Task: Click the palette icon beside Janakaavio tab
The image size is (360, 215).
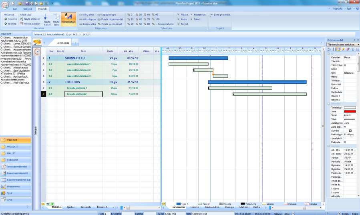Action: 37,42
